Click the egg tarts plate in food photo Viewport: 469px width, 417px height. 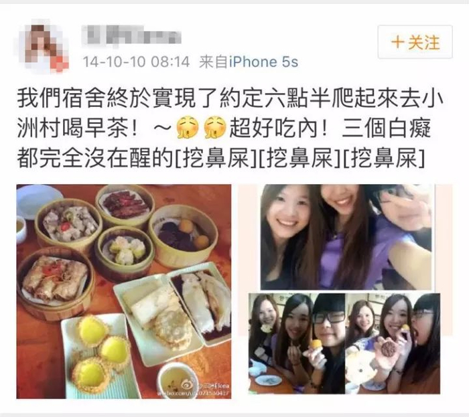(96, 355)
